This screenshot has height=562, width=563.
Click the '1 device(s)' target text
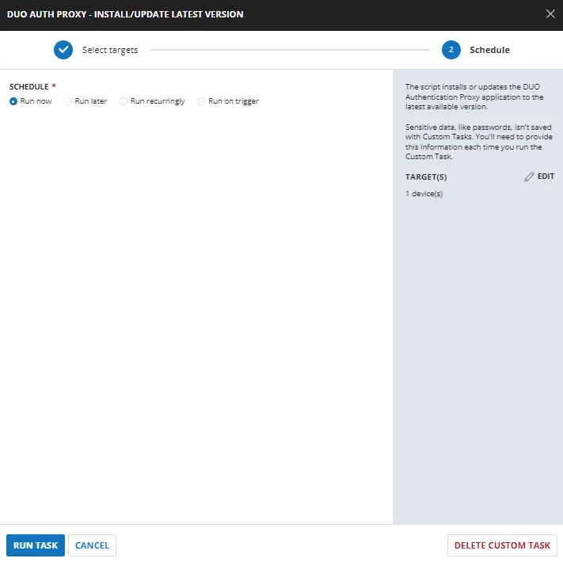coord(424,194)
